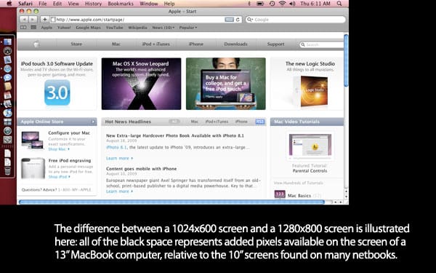
Task: Open Top Sites grid icon in bookmarks bar
Action: pyautogui.click(x=33, y=28)
